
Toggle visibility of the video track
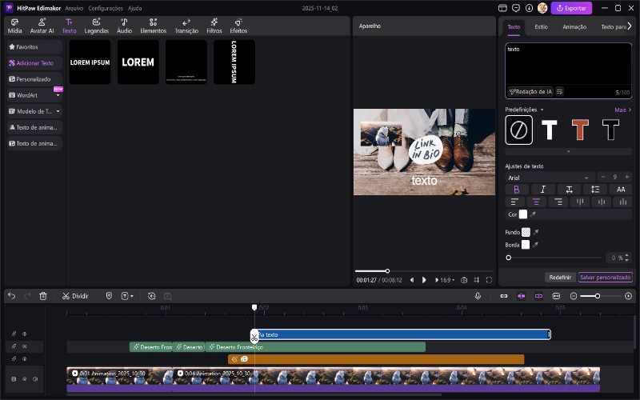(25, 379)
